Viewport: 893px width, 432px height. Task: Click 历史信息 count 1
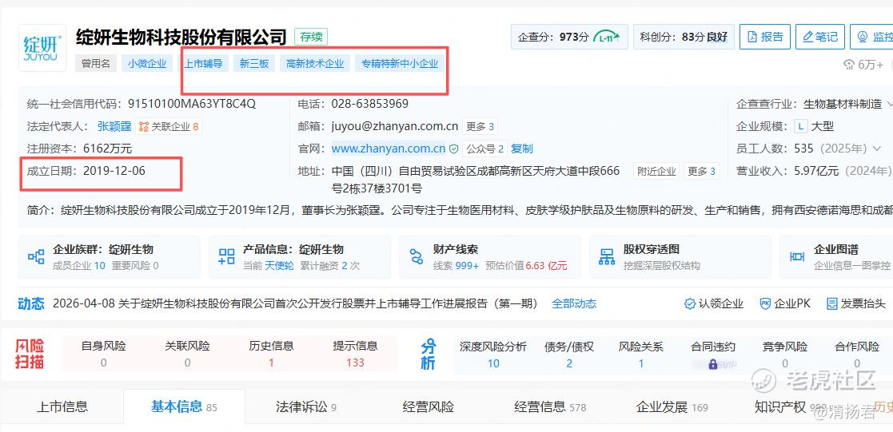[271, 363]
